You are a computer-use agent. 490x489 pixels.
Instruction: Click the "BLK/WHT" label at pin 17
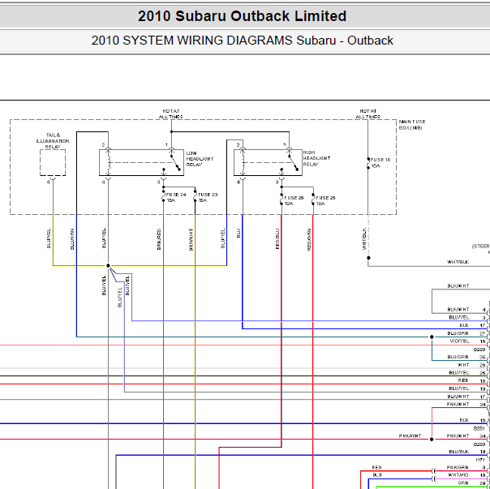point(458,397)
